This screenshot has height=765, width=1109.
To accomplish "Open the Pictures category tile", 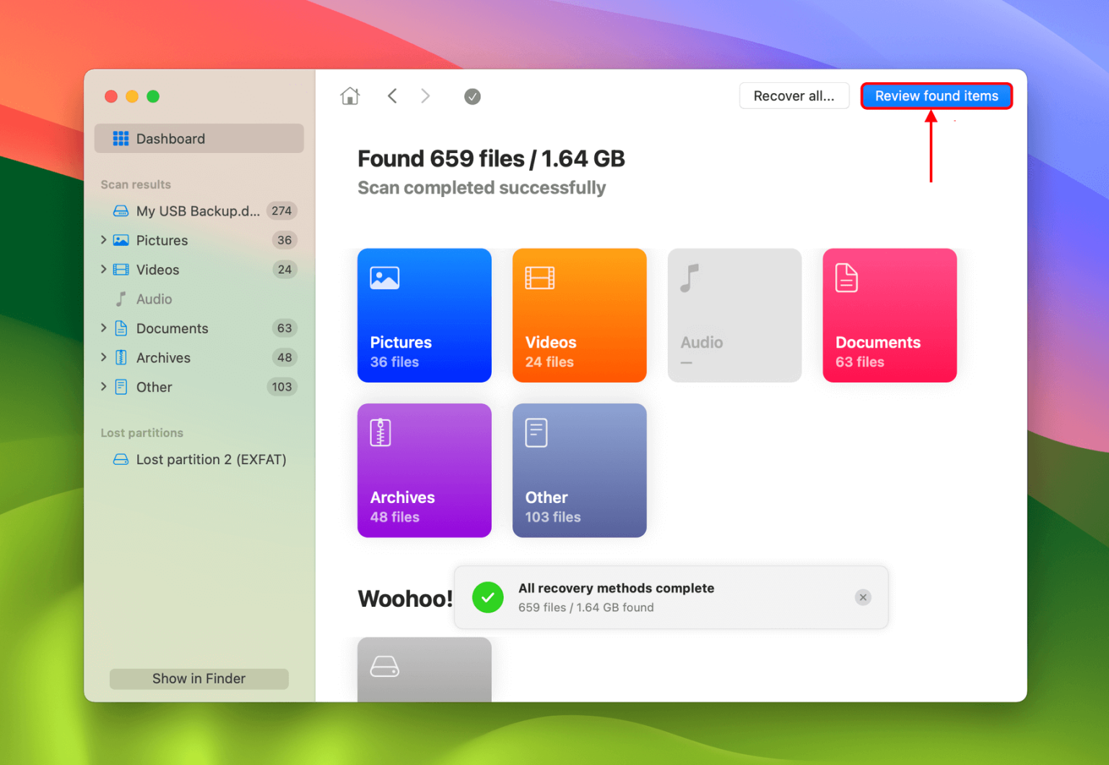I will pyautogui.click(x=424, y=315).
